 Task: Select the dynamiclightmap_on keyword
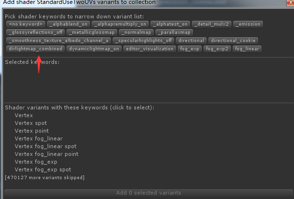pyautogui.click(x=94, y=49)
